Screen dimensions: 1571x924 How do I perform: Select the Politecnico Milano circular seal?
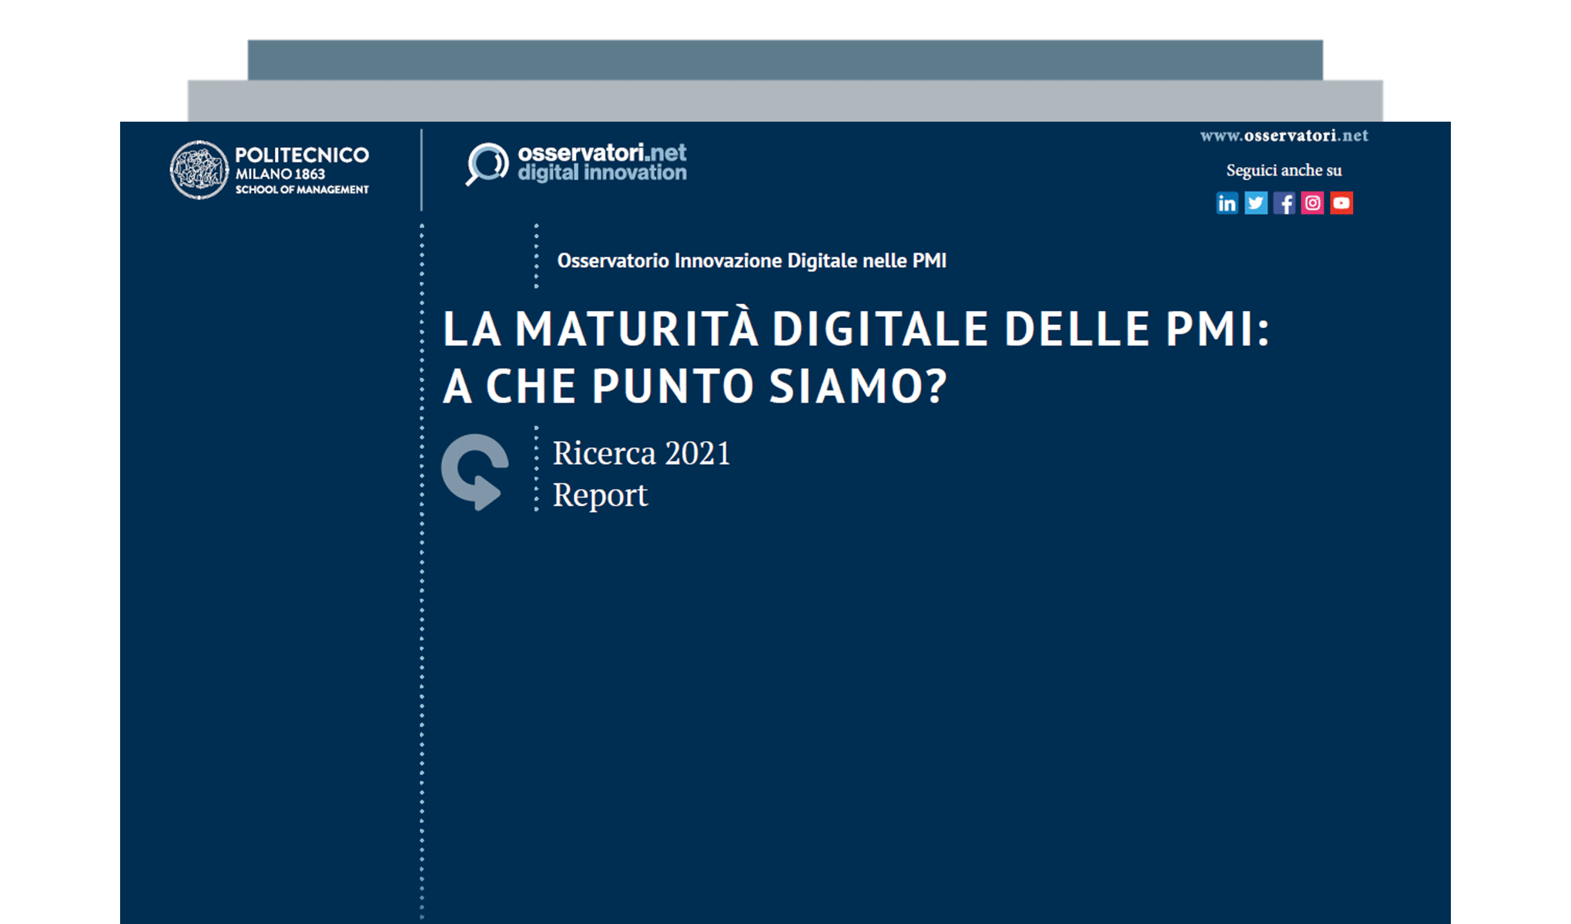pos(199,168)
